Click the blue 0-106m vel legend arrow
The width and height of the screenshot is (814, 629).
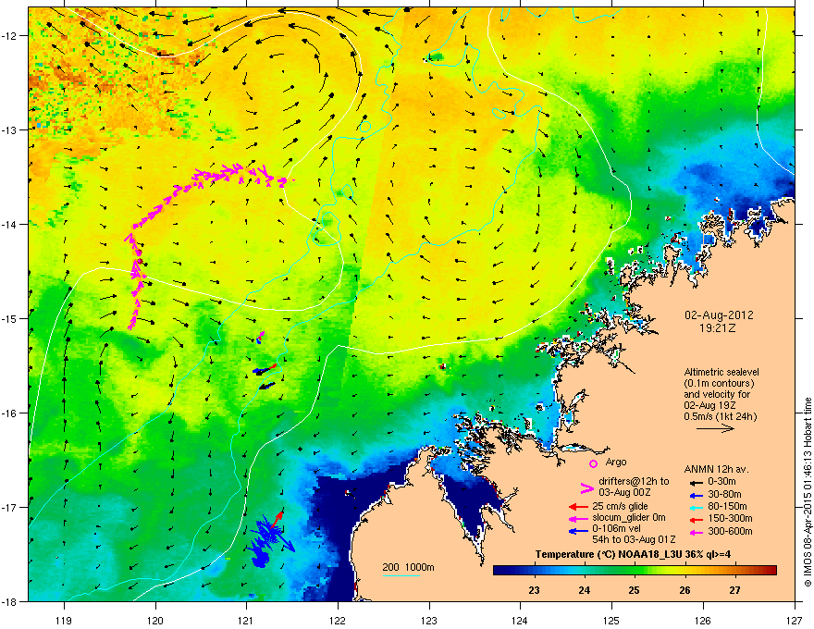(578, 531)
